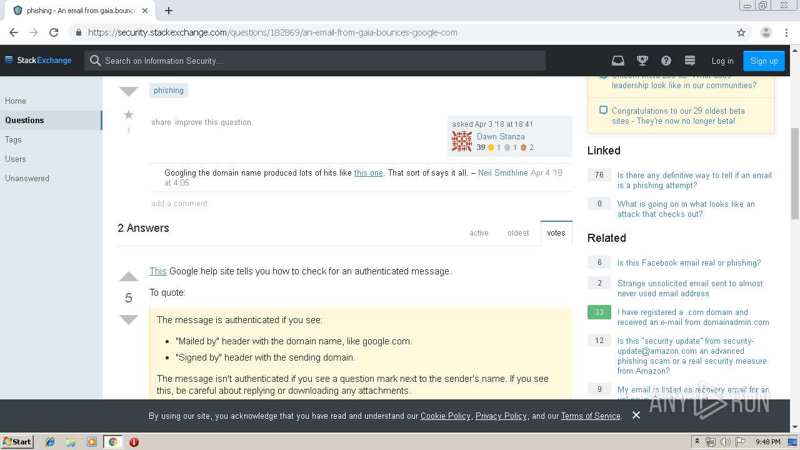Go back with browser back arrow
Screen dimensions: 800x450
pos(14,32)
